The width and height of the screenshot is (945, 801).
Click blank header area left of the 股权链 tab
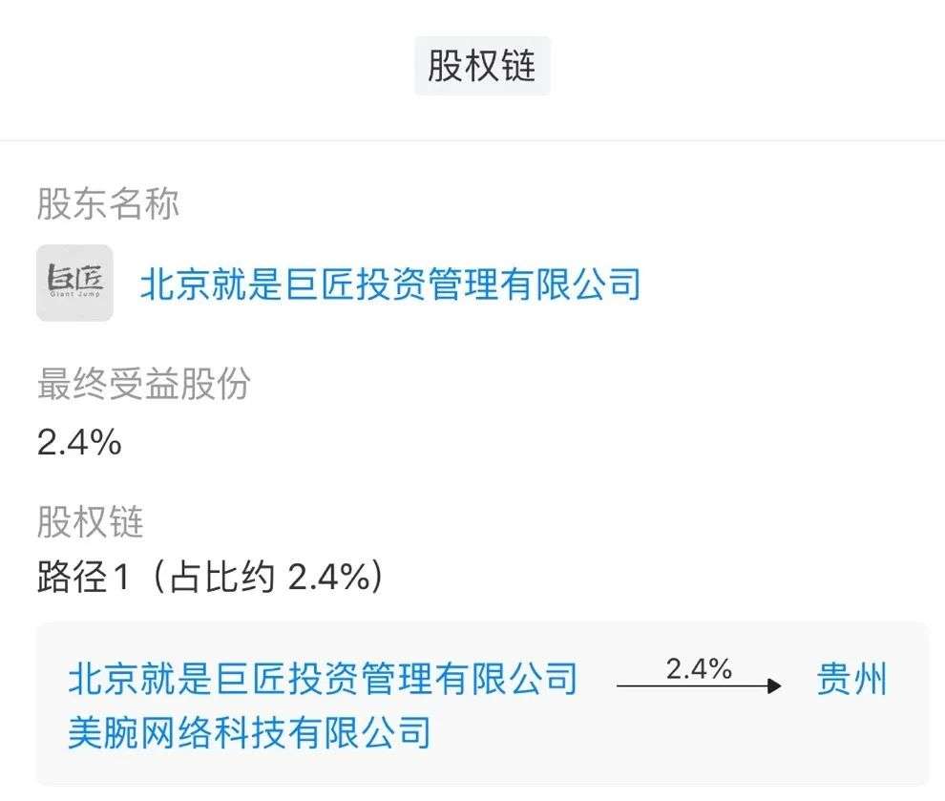pyautogui.click(x=210, y=66)
